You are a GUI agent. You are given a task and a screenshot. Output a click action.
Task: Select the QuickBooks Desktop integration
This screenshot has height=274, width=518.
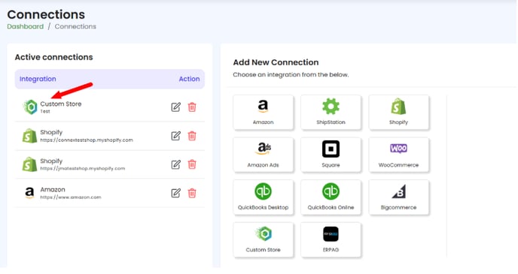point(263,197)
